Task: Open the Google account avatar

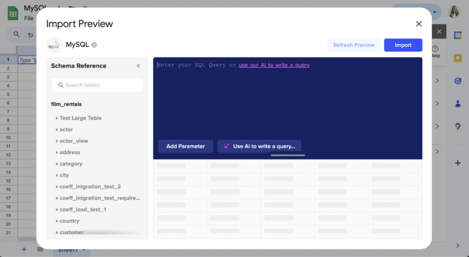Action: [454, 12]
